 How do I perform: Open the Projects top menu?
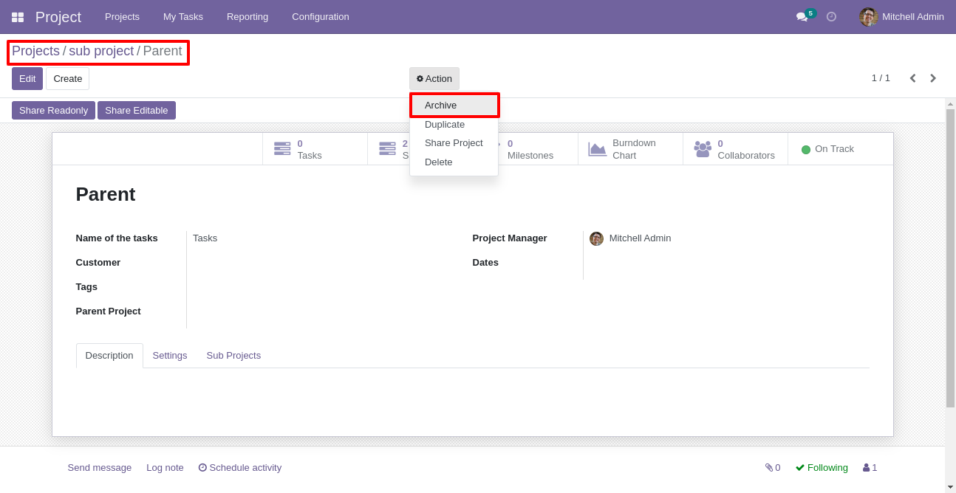(x=122, y=16)
